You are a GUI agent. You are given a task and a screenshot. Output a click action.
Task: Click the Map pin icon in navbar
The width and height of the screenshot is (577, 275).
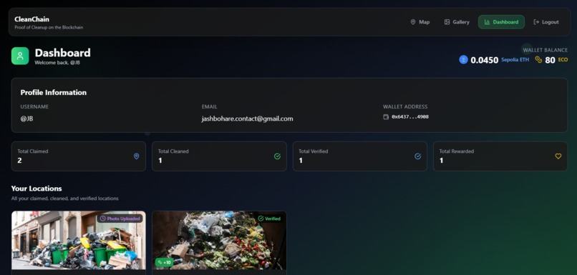[x=413, y=22]
